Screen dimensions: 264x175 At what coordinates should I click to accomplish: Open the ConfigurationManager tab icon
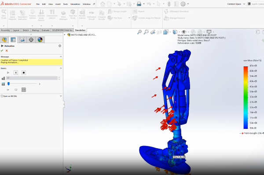pos(22,40)
